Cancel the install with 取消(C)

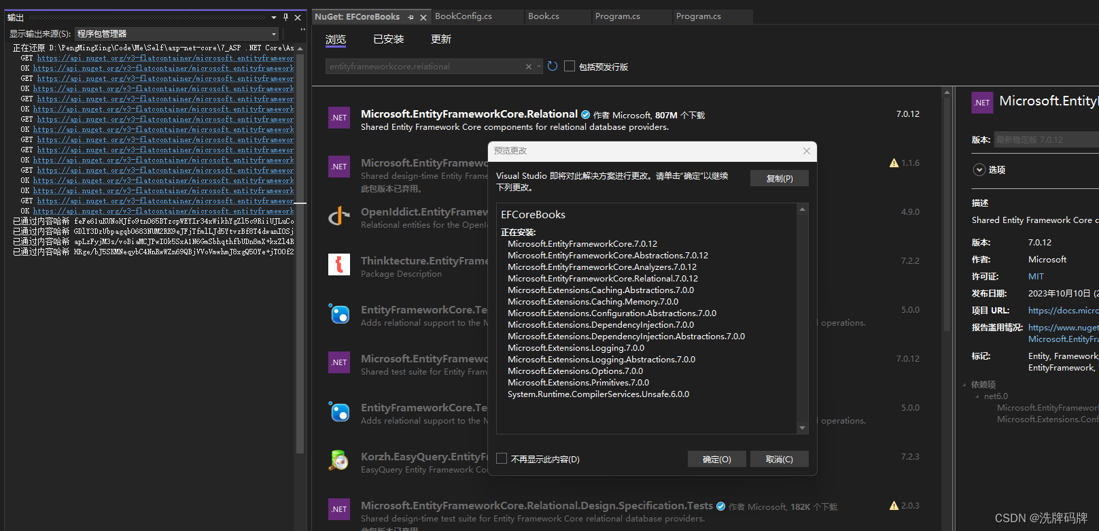point(780,459)
